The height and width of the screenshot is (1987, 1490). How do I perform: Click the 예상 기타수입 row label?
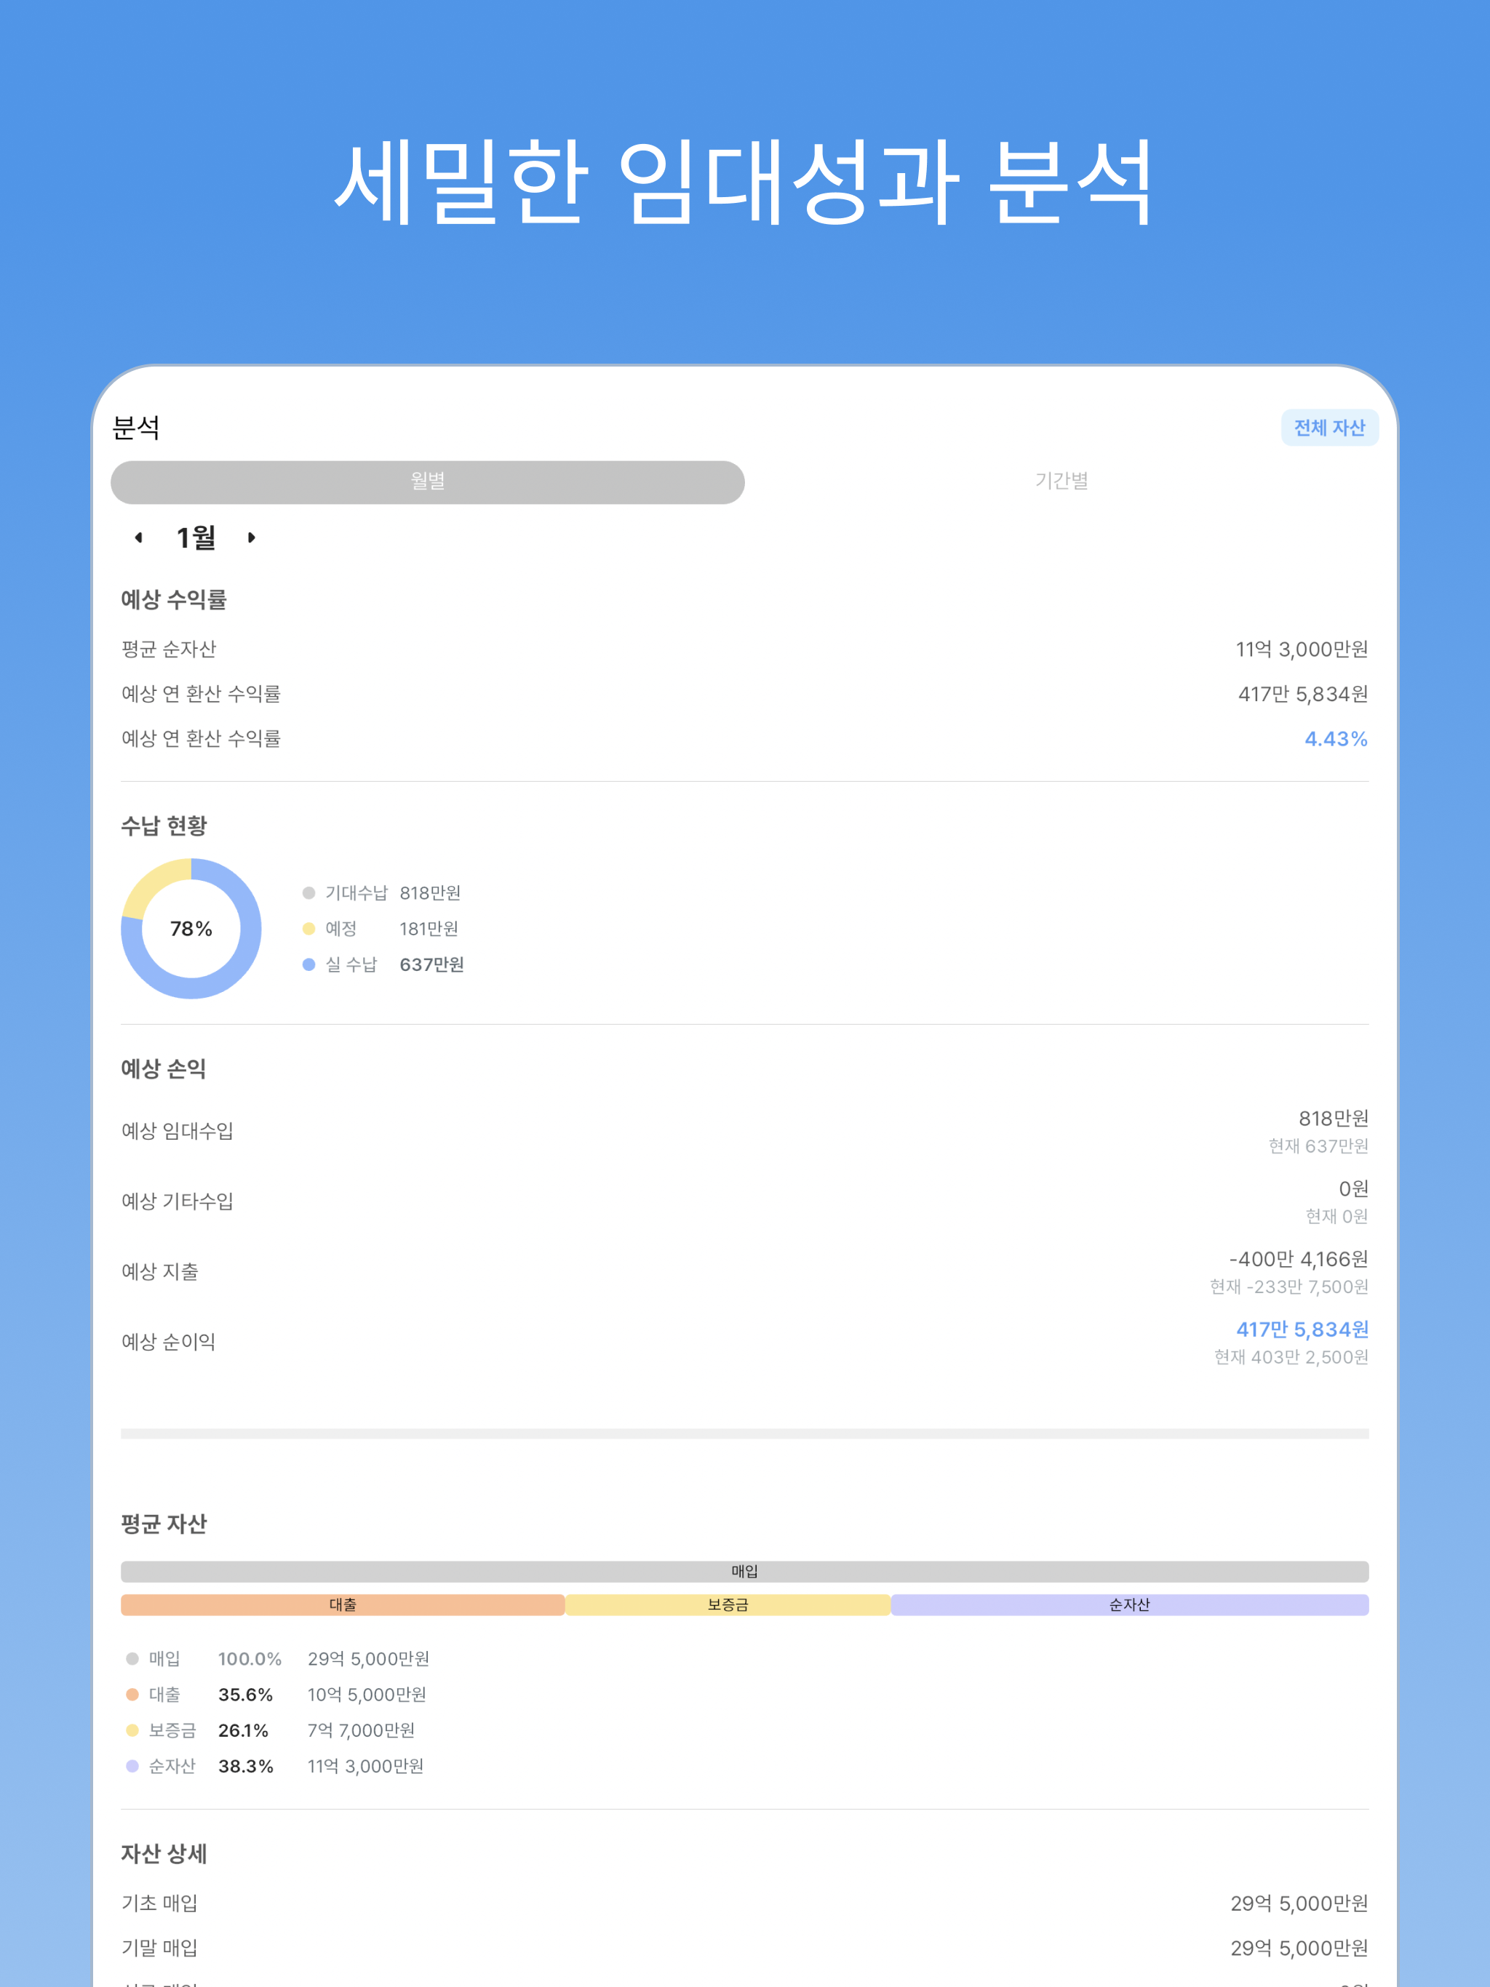pyautogui.click(x=177, y=1201)
